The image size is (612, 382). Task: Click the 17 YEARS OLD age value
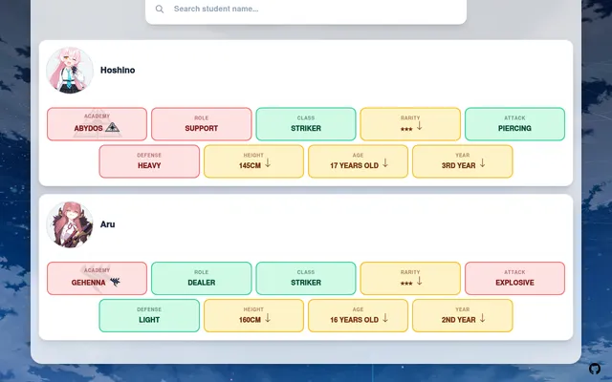[x=354, y=165]
